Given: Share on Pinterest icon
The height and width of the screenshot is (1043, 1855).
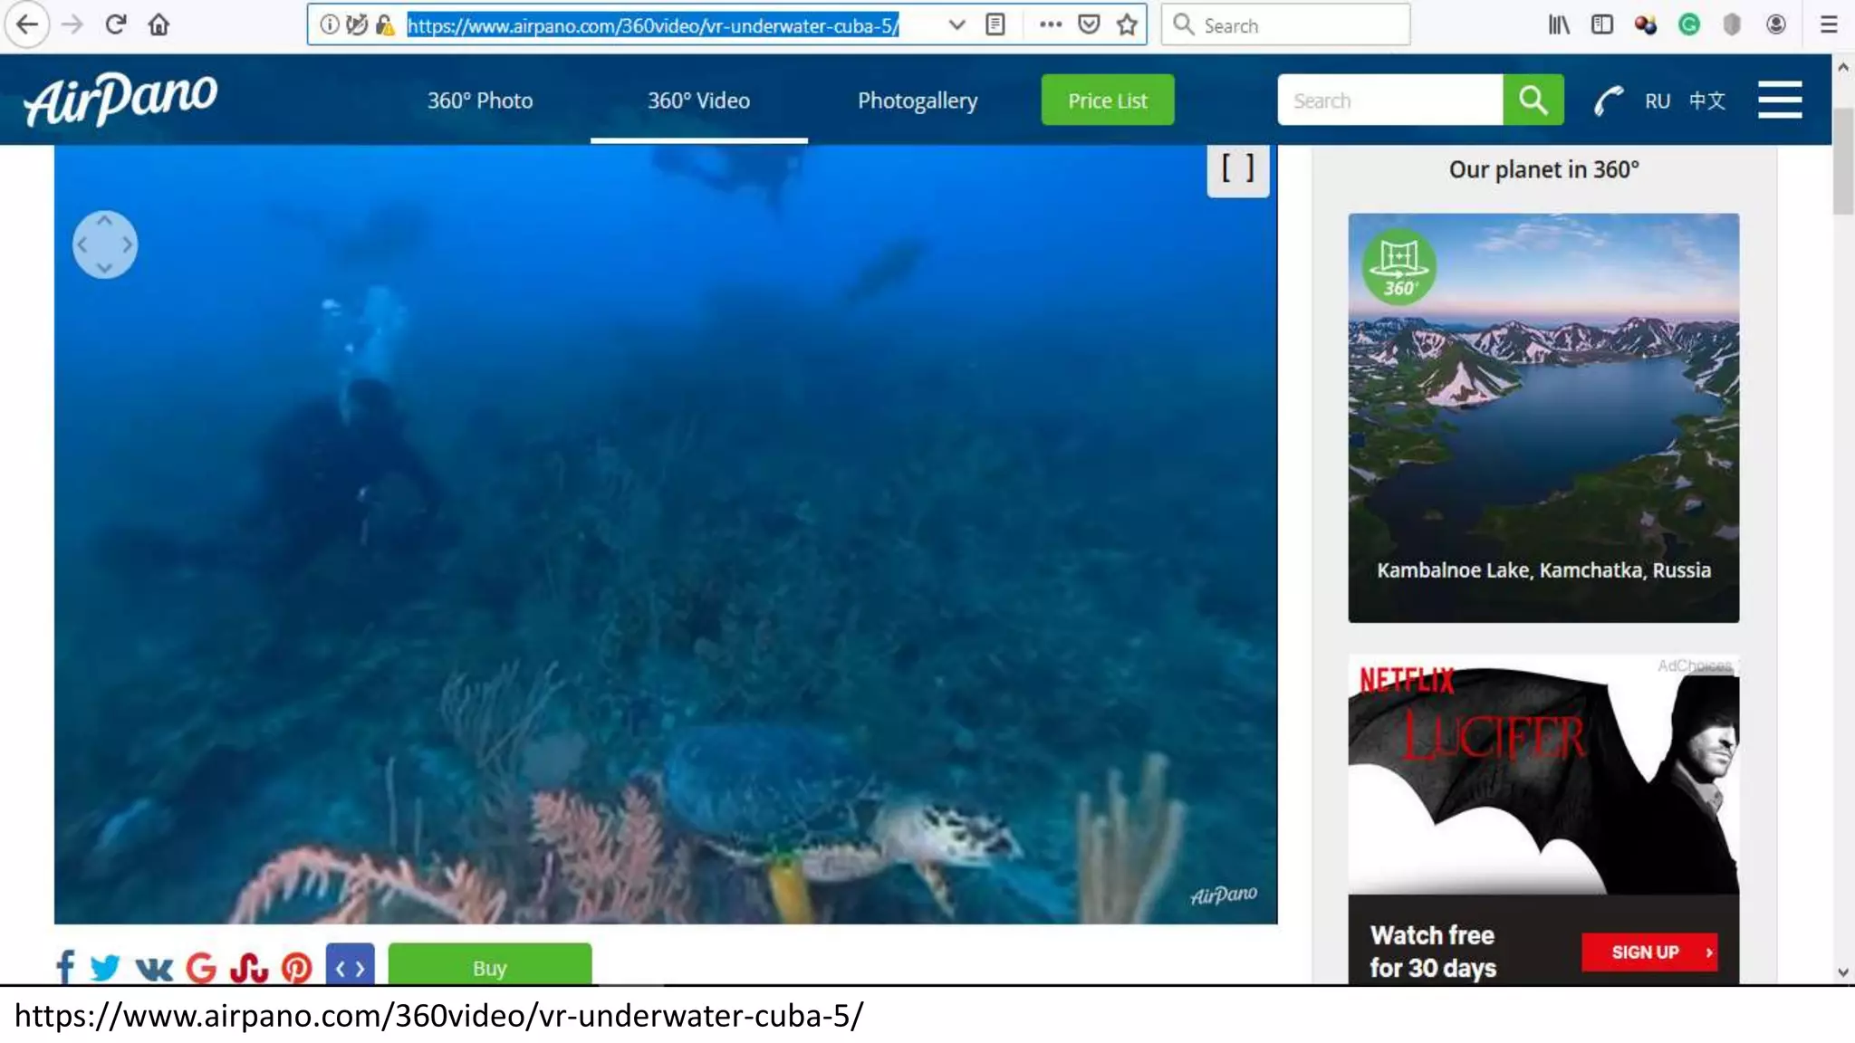Looking at the screenshot, I should (x=296, y=967).
